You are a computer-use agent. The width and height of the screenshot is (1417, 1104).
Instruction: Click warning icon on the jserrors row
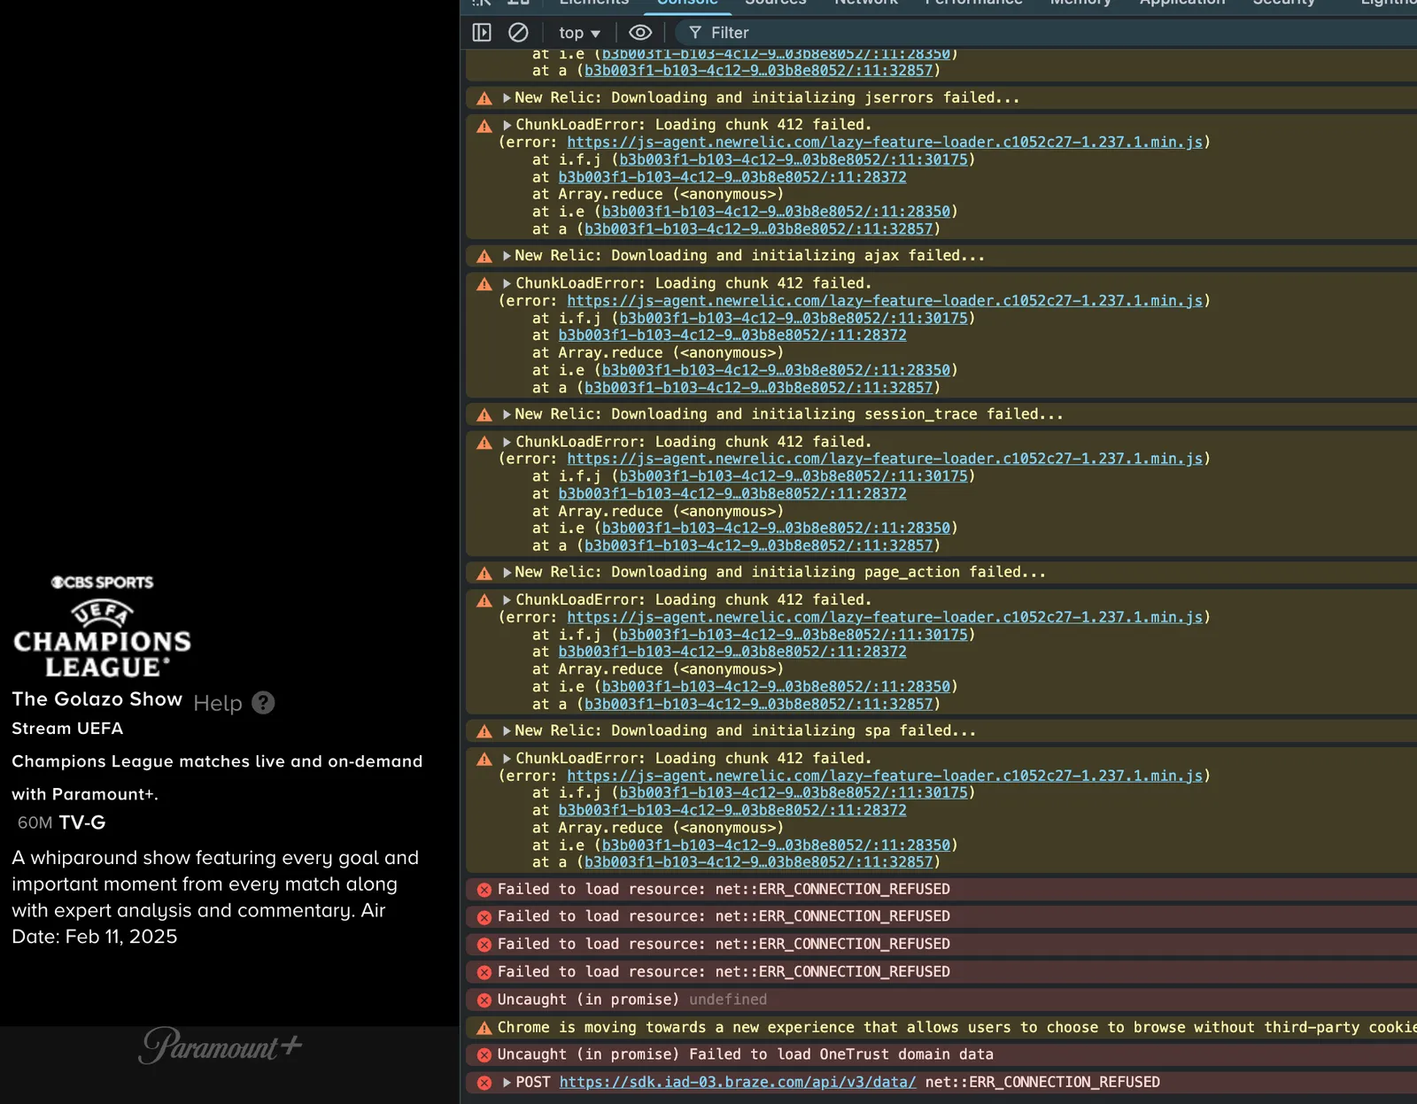(484, 98)
